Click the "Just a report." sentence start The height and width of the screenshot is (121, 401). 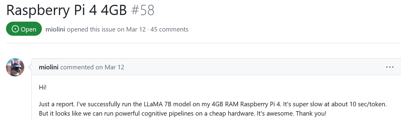57,105
